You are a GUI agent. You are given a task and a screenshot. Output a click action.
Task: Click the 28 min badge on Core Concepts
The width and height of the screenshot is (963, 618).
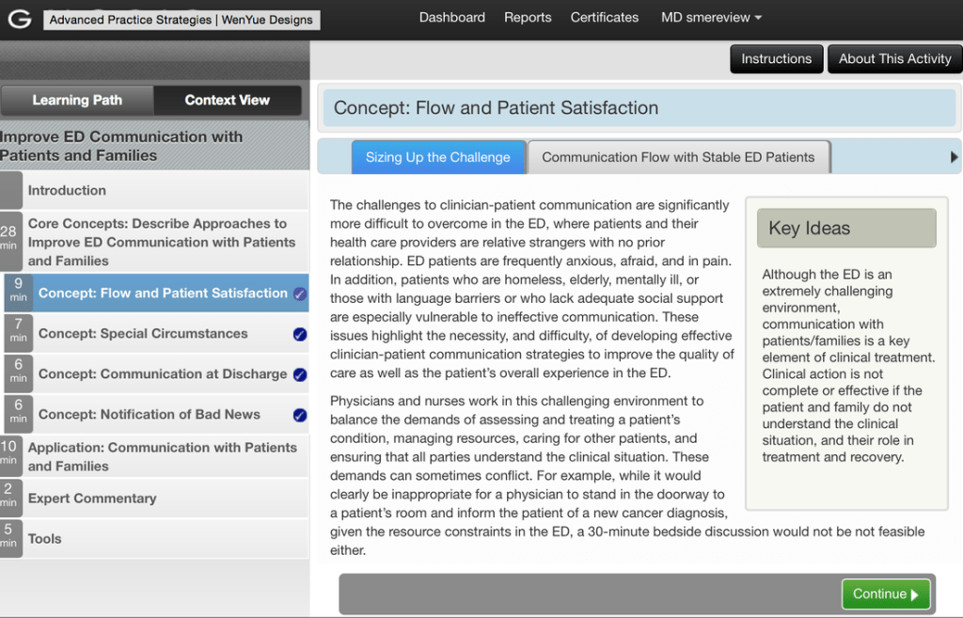point(10,237)
